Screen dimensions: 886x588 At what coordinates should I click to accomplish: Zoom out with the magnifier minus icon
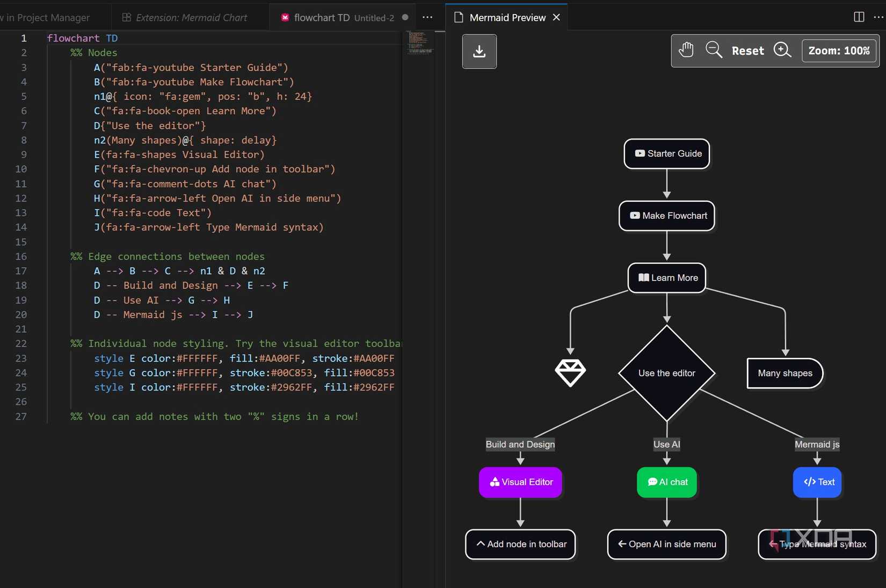coord(714,50)
